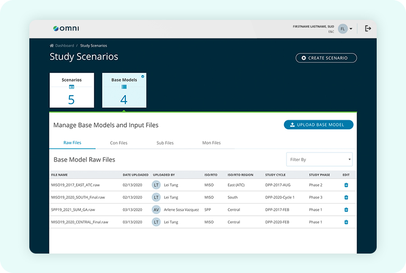Click study cycle DPP-2020-FEB
406x273 pixels.
(277, 222)
